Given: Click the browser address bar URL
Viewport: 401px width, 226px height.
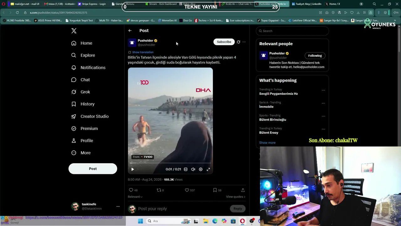Looking at the screenshot, I should point(59,13).
